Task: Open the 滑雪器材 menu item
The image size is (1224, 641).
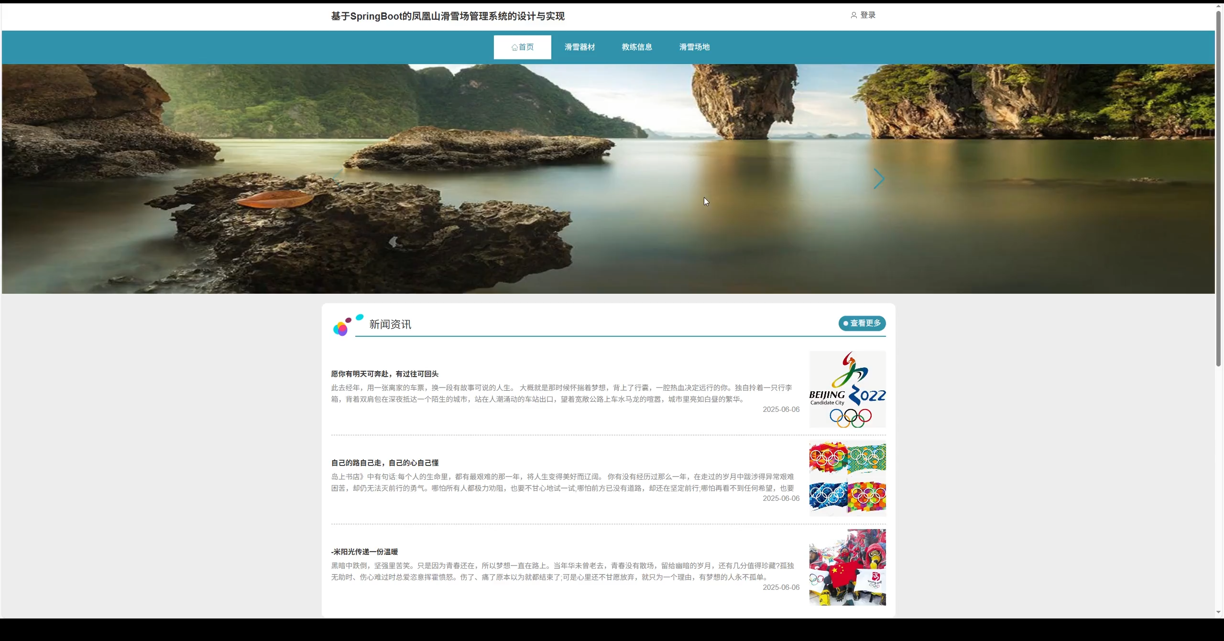Action: pos(579,47)
